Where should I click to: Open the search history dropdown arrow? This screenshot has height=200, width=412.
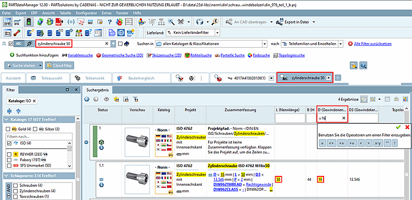(113, 44)
